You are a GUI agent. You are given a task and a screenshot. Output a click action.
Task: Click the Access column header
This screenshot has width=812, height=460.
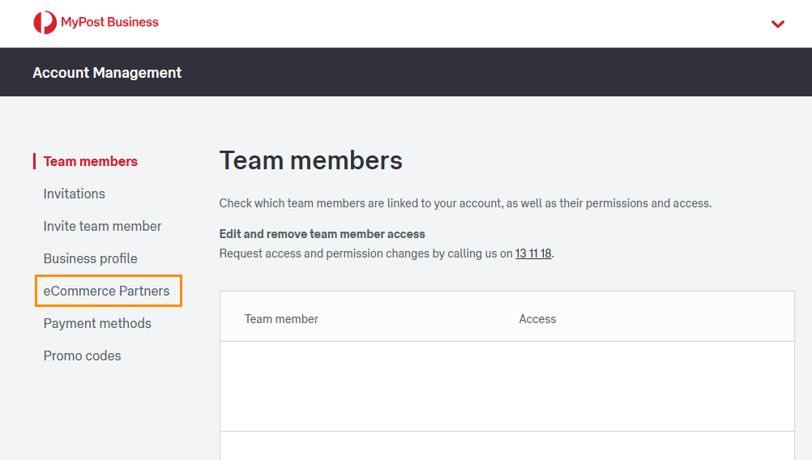point(537,319)
